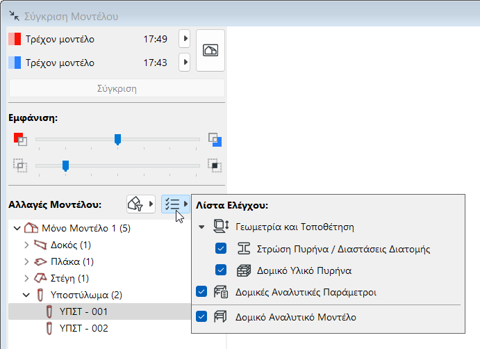Viewport: 480px width, 349px height.
Task: Open the checklist dropdown button
Action: (x=176, y=204)
